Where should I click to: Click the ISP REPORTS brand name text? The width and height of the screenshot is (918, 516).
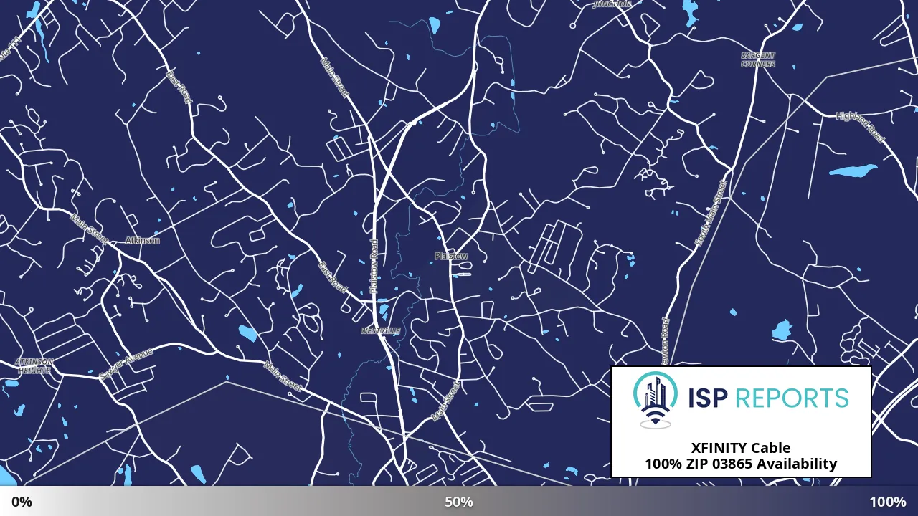coord(768,398)
